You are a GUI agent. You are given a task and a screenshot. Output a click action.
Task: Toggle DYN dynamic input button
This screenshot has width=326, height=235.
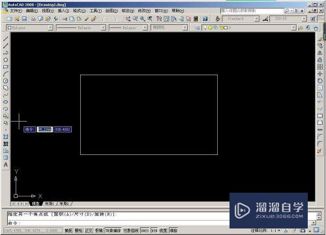(154, 230)
